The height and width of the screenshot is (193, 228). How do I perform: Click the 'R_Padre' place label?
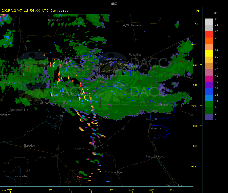145,95
